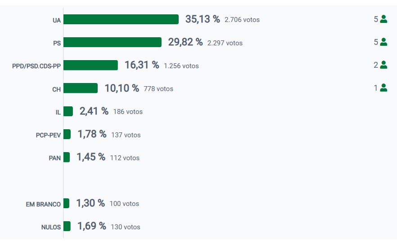
Task: Select the EM BRANCO label
Action: (43, 204)
